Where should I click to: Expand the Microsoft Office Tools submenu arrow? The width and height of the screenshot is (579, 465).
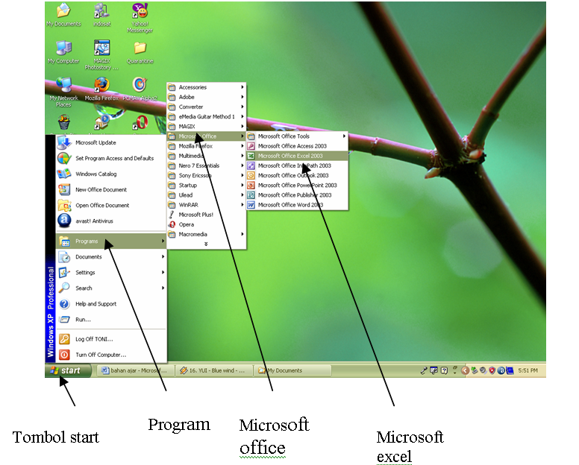click(344, 136)
